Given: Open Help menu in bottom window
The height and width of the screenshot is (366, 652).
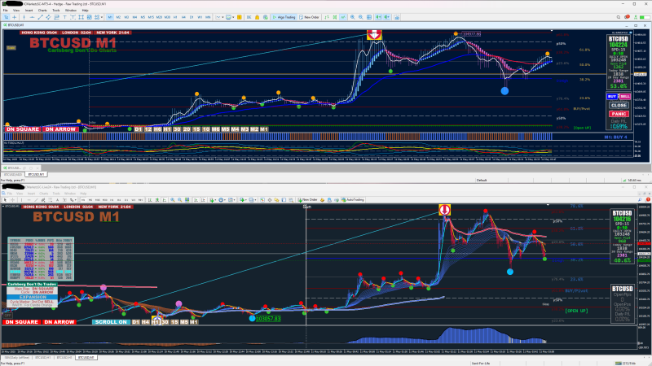Looking at the screenshot, I should 85,194.
